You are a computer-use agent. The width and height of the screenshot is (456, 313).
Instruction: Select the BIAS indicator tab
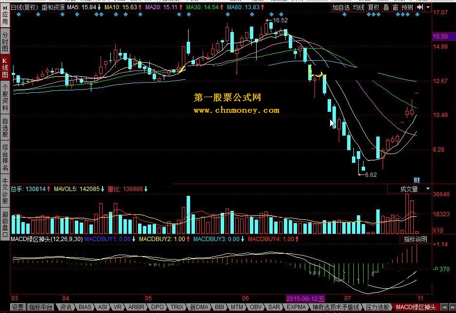(85, 307)
